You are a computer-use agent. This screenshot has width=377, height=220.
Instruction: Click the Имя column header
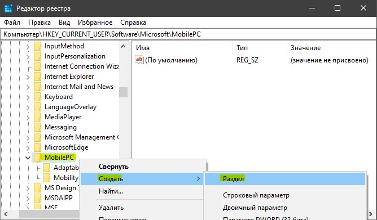(x=183, y=48)
